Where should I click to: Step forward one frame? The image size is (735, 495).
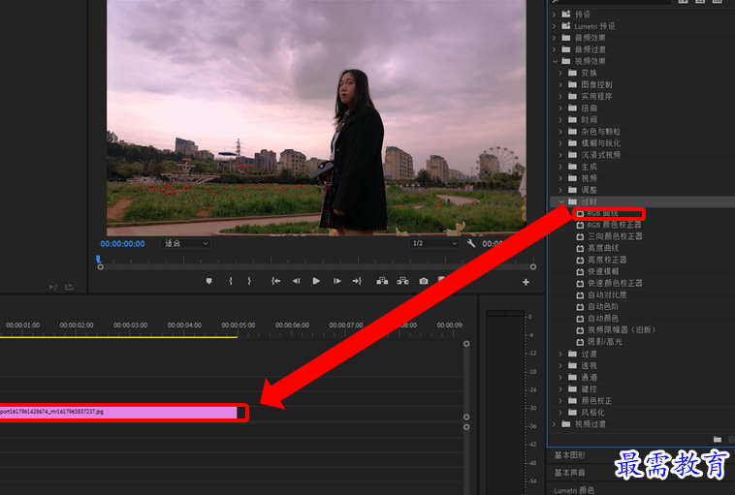(337, 281)
